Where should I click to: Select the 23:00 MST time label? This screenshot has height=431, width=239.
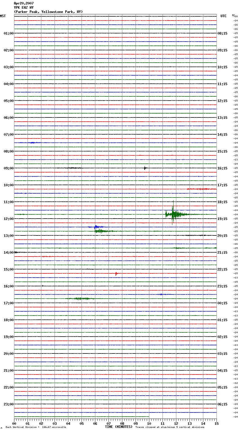click(8, 404)
